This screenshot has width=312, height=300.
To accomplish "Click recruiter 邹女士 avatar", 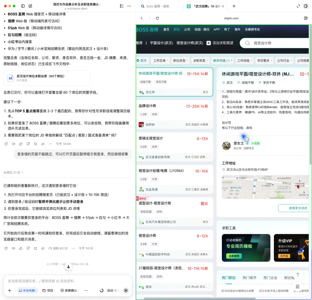I will (x=226, y=146).
